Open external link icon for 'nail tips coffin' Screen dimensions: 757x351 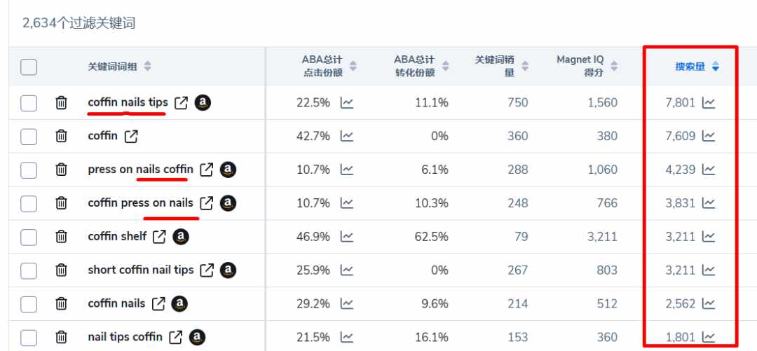coord(176,337)
